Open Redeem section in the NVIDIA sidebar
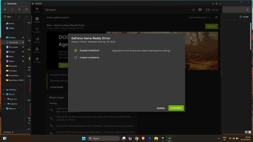This screenshot has height=142, width=253. (37, 50)
